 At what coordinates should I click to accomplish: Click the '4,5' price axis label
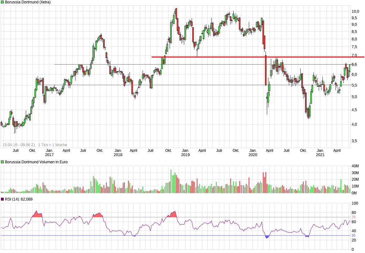tap(354, 110)
